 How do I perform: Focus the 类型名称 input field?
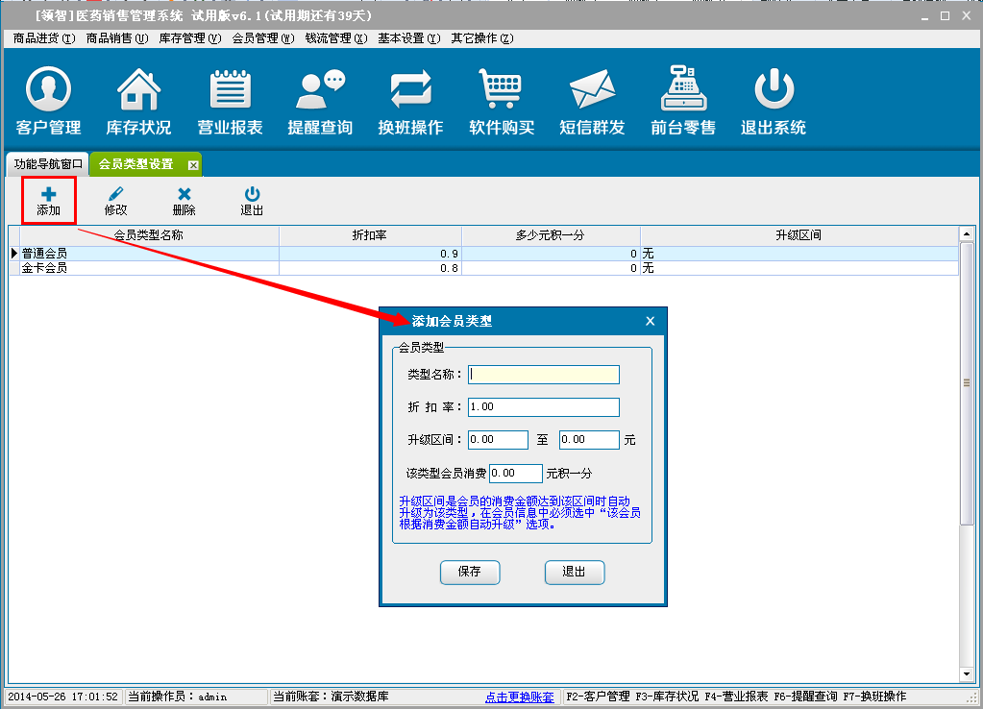click(x=543, y=375)
